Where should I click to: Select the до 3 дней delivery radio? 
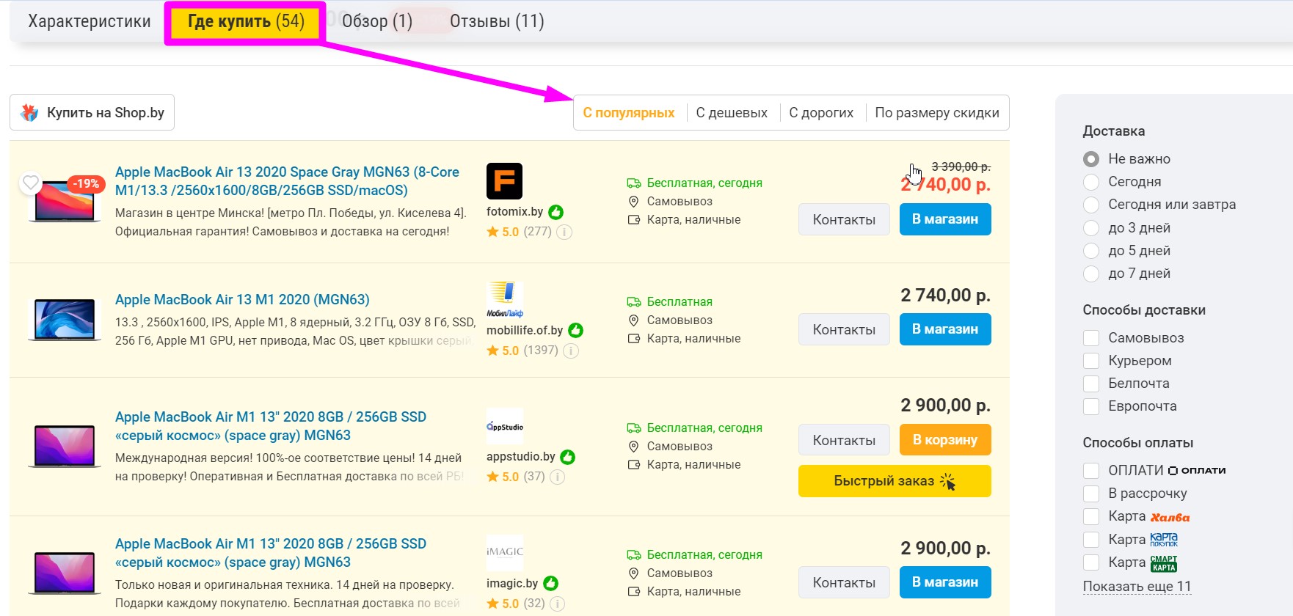pos(1091,228)
